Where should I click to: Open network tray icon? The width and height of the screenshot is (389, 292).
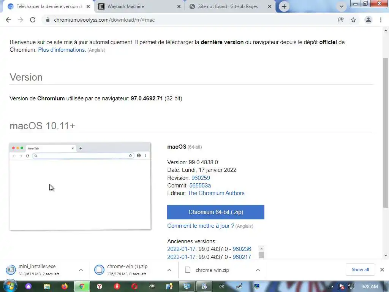[351, 287]
